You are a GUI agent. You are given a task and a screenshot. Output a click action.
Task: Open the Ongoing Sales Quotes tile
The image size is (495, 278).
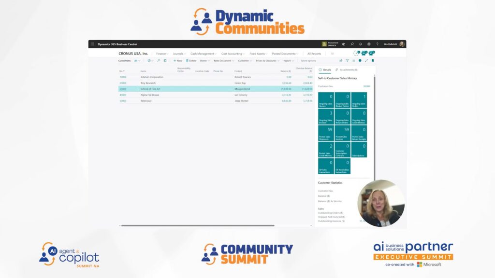(326, 100)
